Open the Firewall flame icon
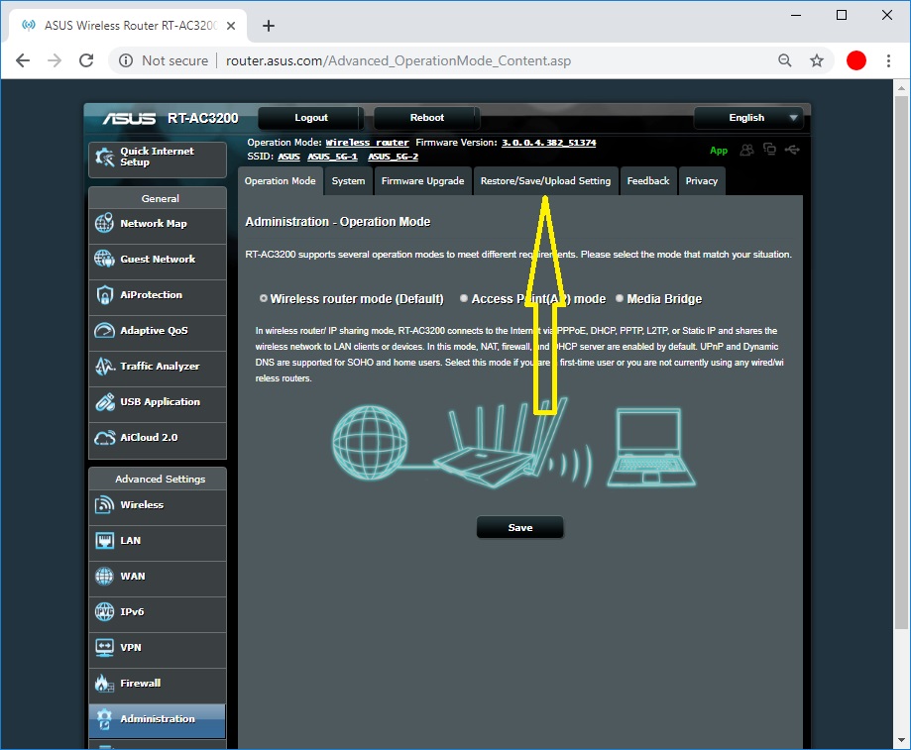The image size is (911, 750). pyautogui.click(x=104, y=684)
